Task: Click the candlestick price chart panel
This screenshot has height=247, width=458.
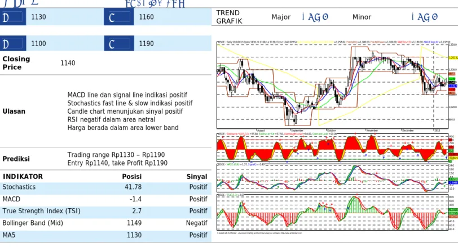Action: pos(332,85)
